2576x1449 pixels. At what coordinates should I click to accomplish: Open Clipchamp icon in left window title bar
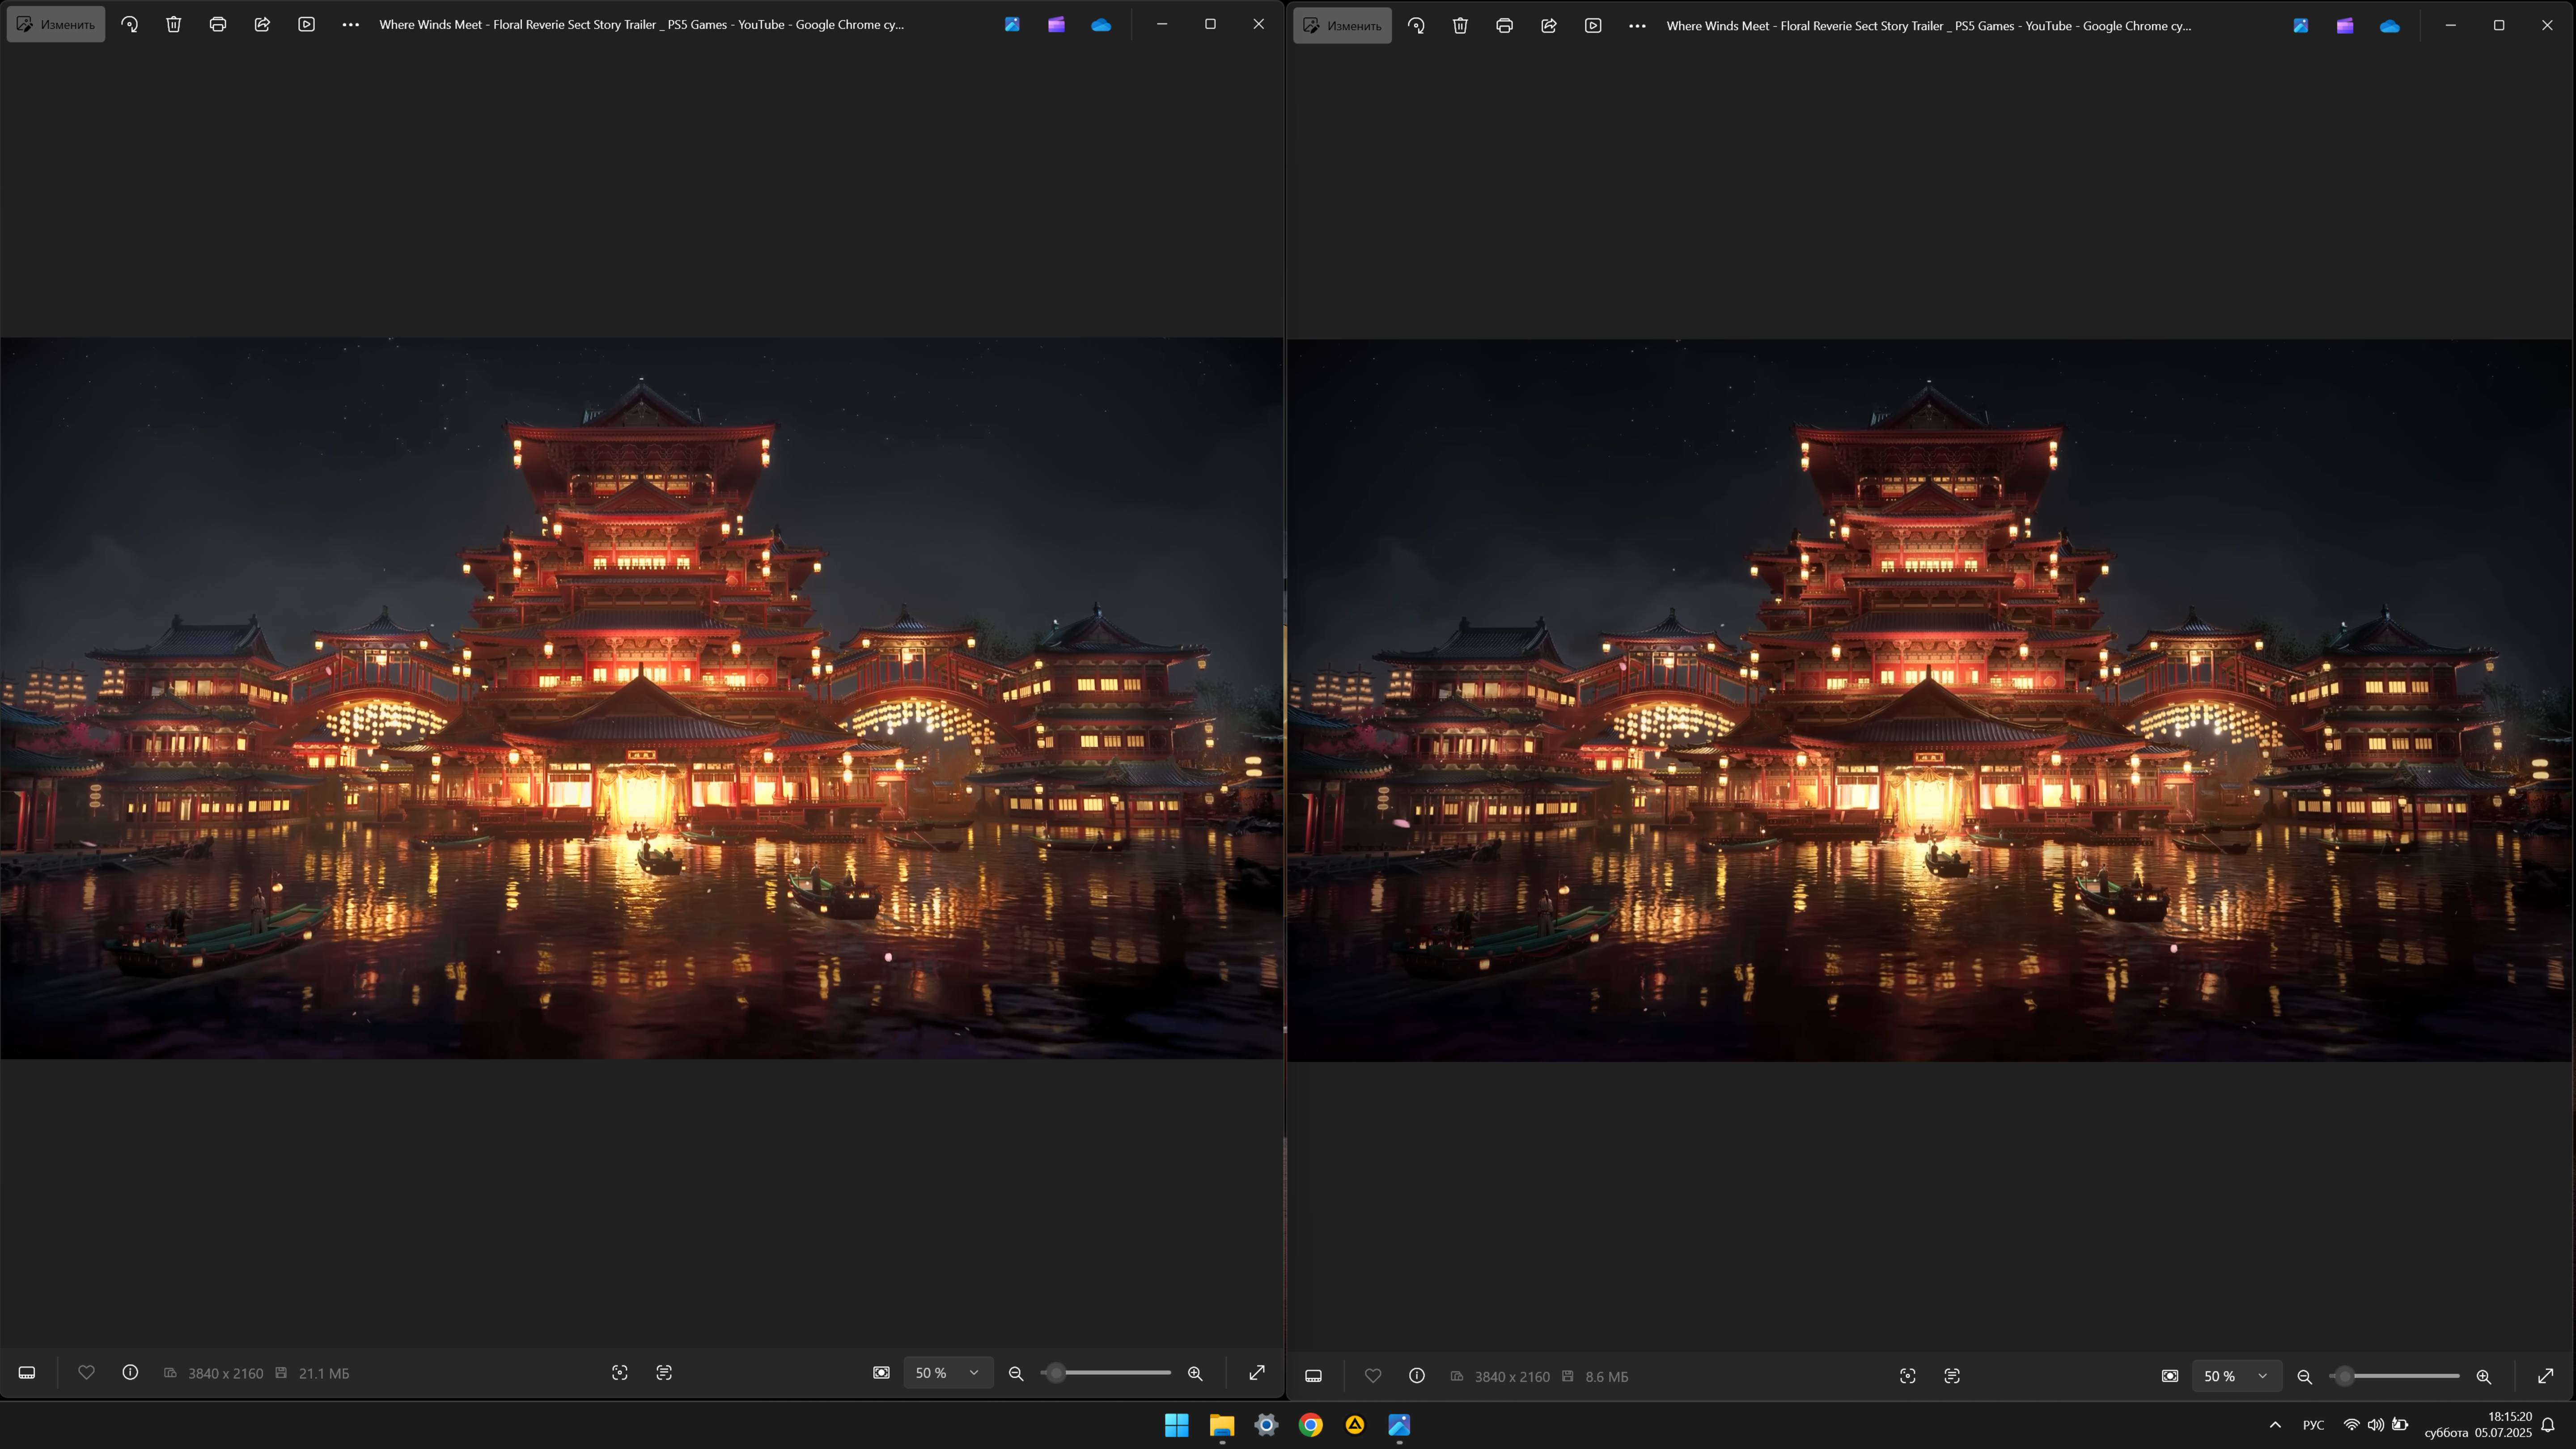point(1056,24)
